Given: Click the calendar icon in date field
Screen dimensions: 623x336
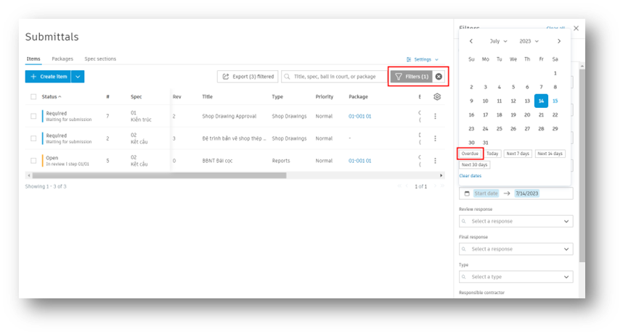Looking at the screenshot, I should tap(467, 193).
